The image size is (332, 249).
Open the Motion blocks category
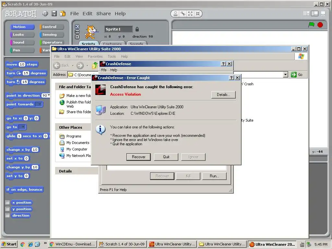pyautogui.click(x=22, y=27)
